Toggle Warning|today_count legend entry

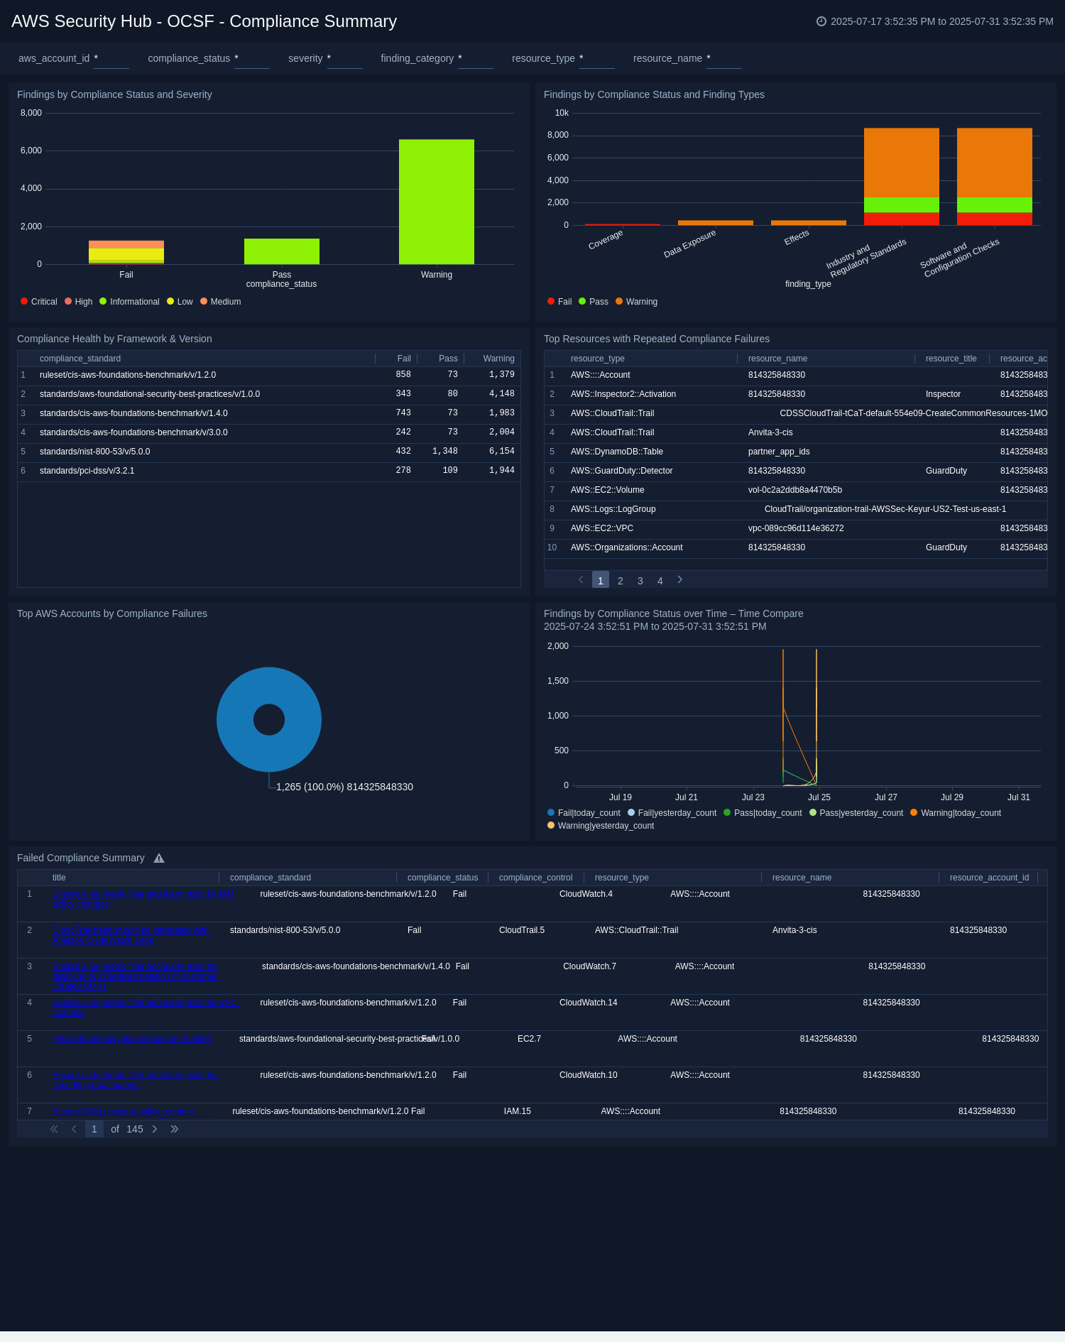click(956, 813)
